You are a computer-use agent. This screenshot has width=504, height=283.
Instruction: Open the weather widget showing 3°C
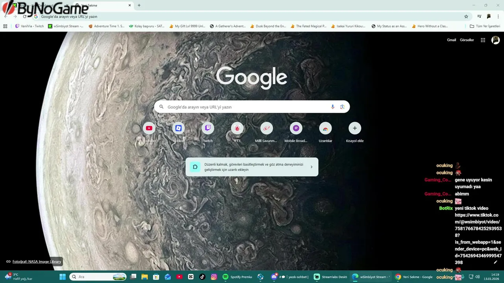tap(19, 277)
